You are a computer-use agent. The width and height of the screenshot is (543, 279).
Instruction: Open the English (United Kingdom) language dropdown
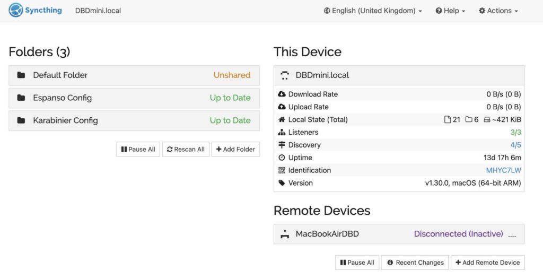coord(373,11)
